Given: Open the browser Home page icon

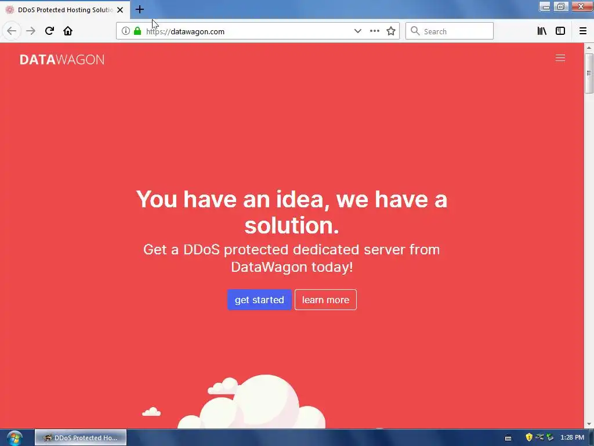Looking at the screenshot, I should click(68, 31).
